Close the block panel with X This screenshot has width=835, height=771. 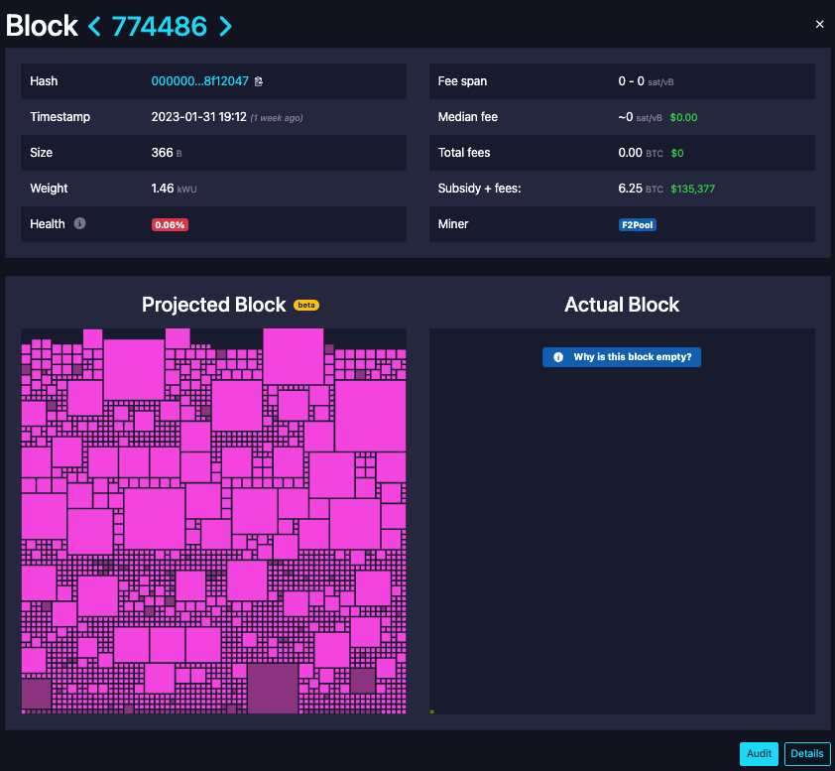pos(819,25)
